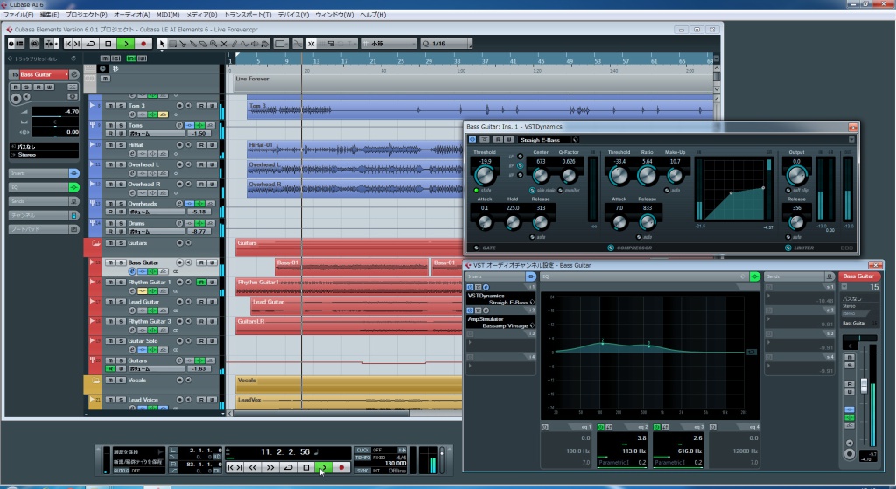Toggle the LIMITER section power
896x489 pixels.
coord(788,248)
